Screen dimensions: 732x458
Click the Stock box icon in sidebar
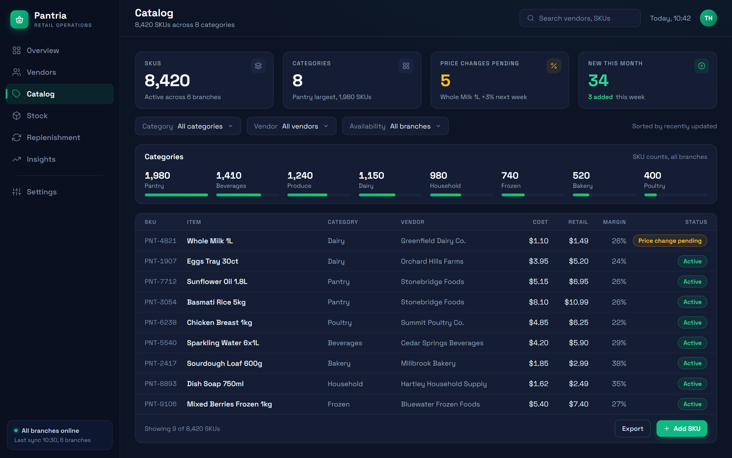coord(17,116)
